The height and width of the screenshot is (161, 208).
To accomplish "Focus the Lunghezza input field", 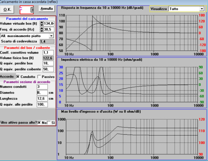I will tap(42, 99).
